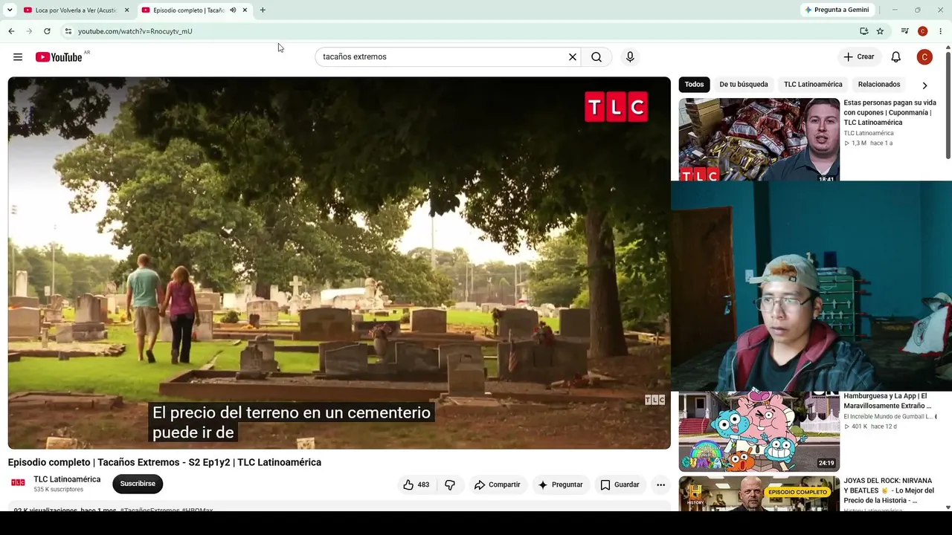This screenshot has width=952, height=535.
Task: Go to the YouTube home logo
Action: click(59, 57)
